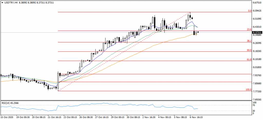Click the 61.8 Fibonacci retracement label
Image resolution: width=263 pixels, height=120 pixels.
coord(249,59)
